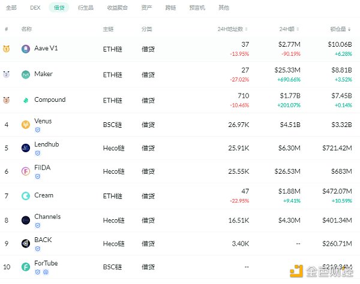Viewport: 360px width, 284px height.
Task: Open the Venus project link
Action: 43,121
